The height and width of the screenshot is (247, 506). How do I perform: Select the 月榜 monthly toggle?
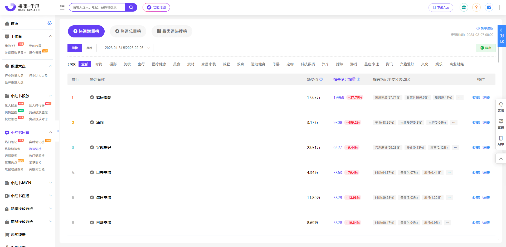89,48
